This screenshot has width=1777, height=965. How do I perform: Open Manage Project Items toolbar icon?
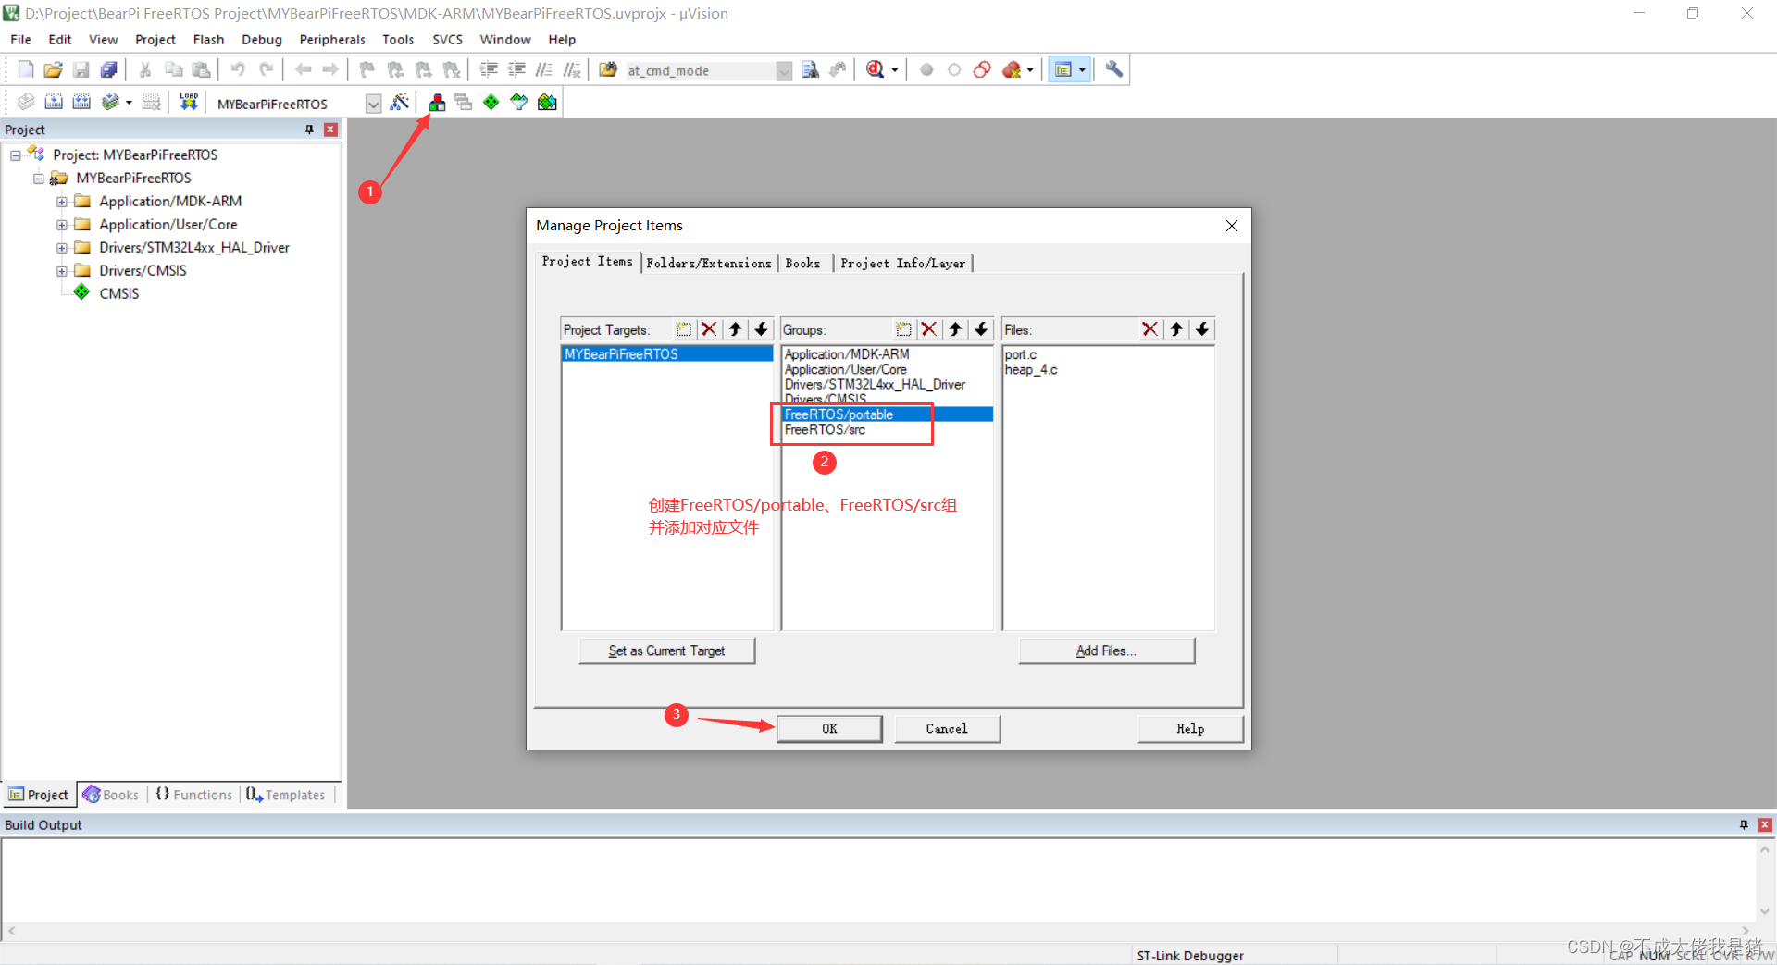point(437,102)
